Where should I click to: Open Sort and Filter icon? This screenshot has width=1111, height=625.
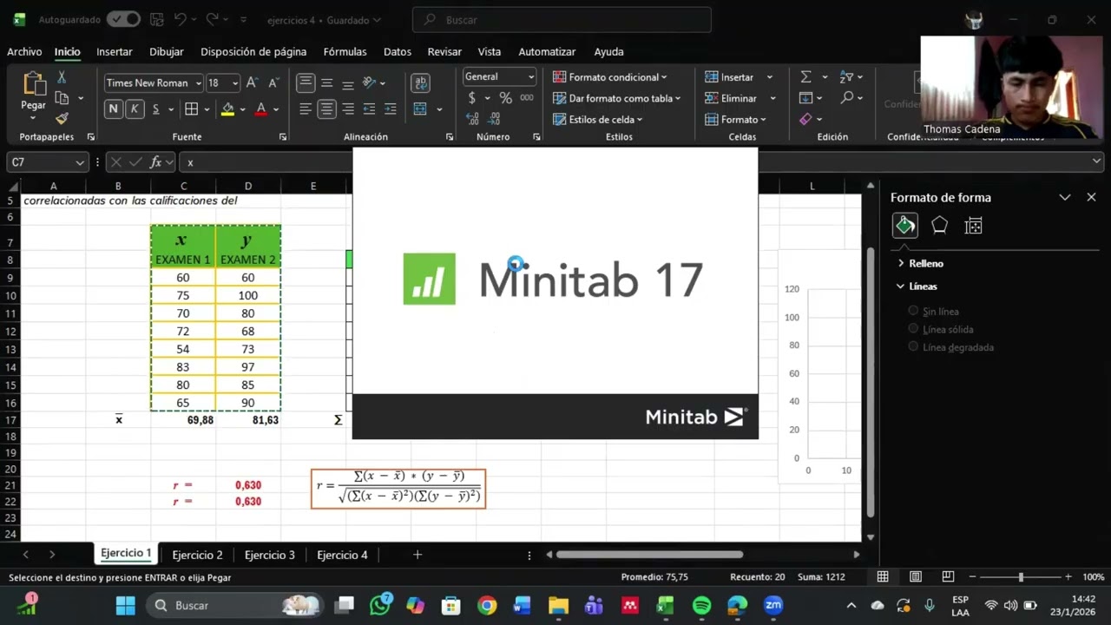847,77
